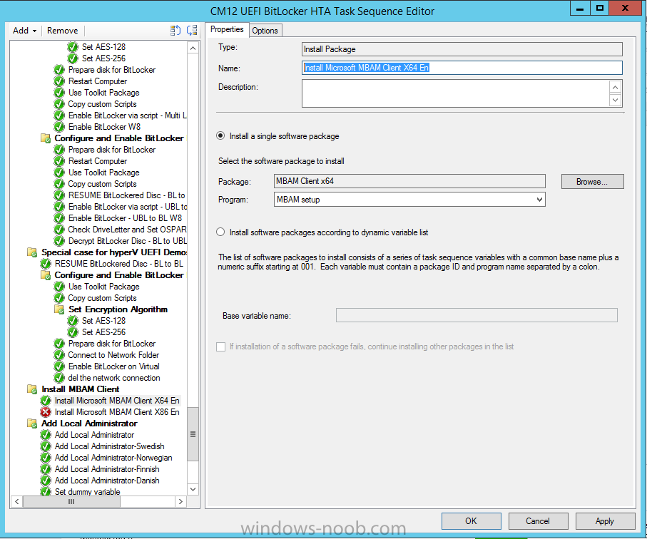Click tree scroll left arrow
This screenshot has width=647, height=539.
click(x=17, y=501)
